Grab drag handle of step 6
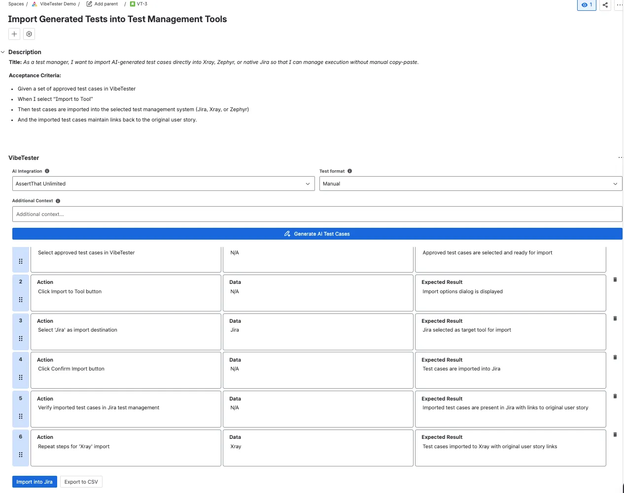 pyautogui.click(x=21, y=455)
